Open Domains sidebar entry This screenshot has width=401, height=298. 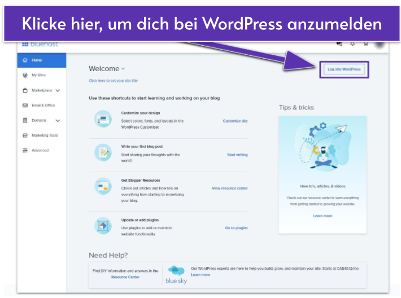point(39,120)
